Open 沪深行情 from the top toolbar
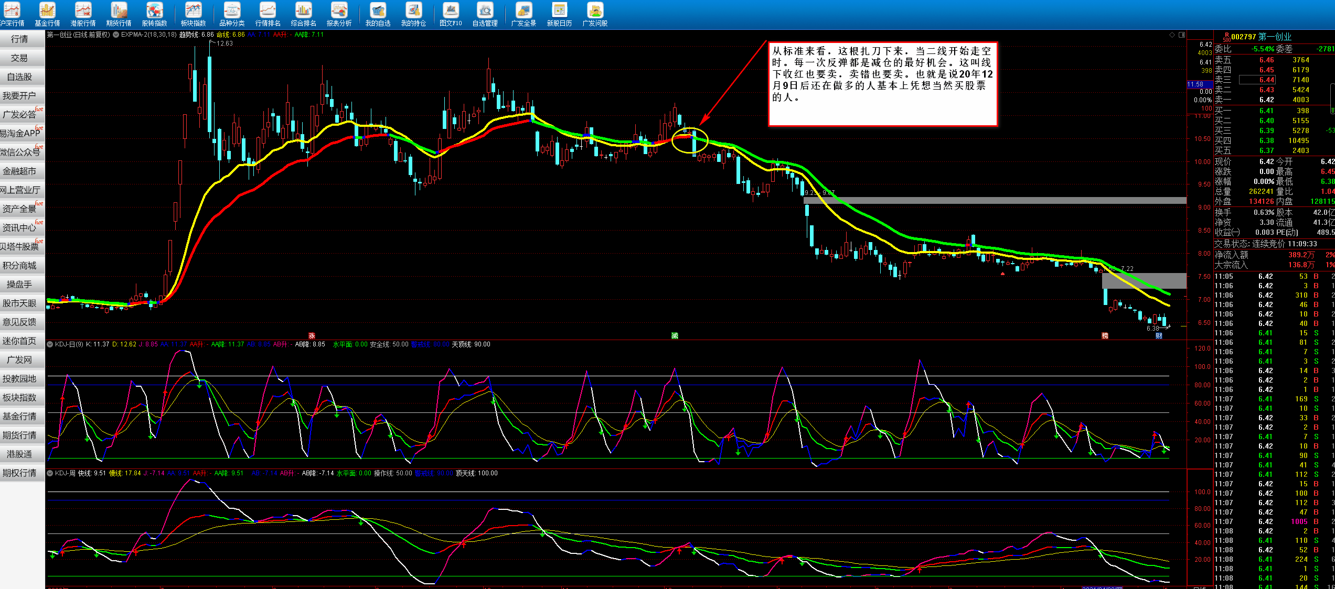This screenshot has height=589, width=1335. click(12, 14)
